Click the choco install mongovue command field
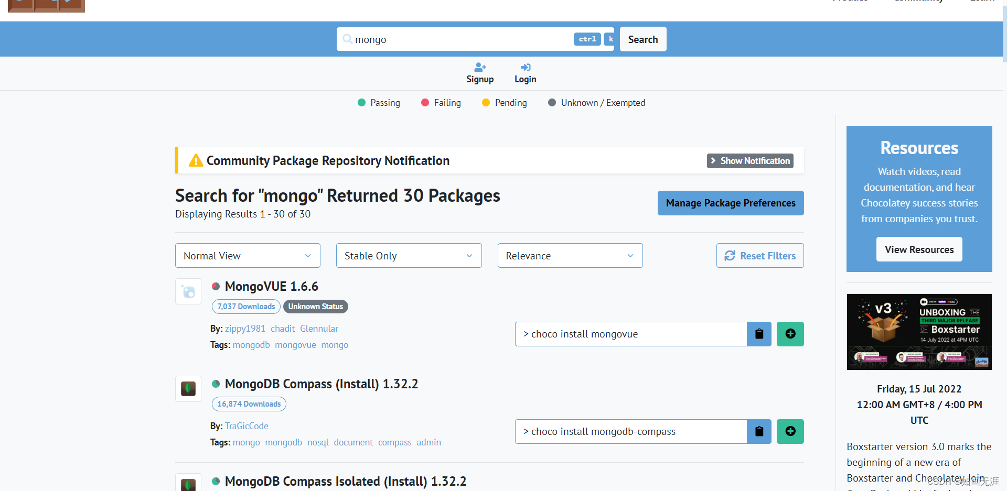Image resolution: width=1007 pixels, height=491 pixels. click(631, 334)
